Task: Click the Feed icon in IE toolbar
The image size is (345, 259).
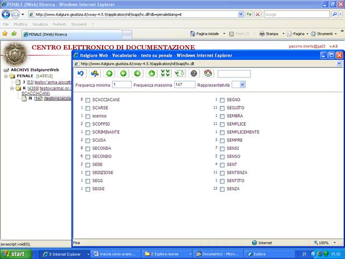Action: click(x=231, y=34)
